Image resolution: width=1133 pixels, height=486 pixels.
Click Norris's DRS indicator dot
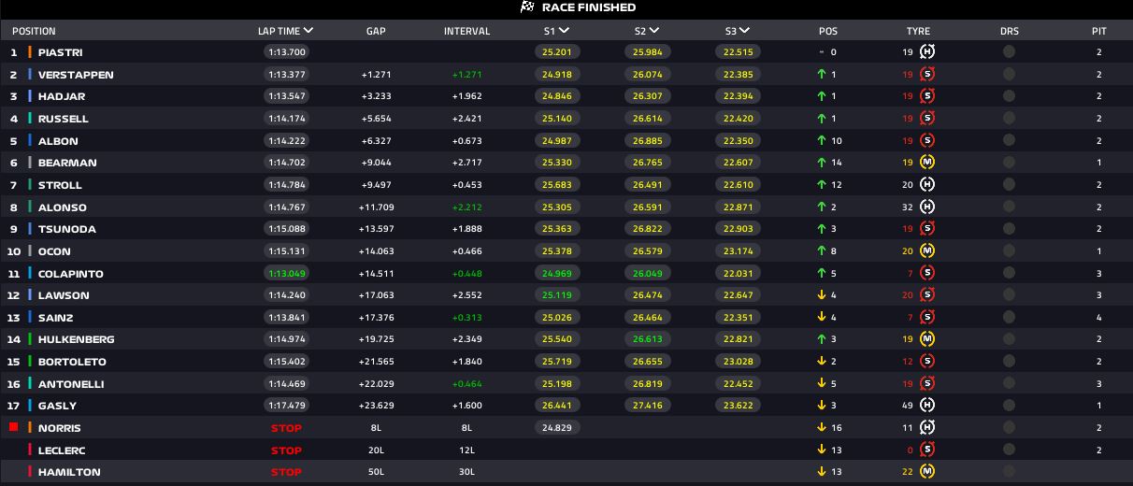point(1009,428)
